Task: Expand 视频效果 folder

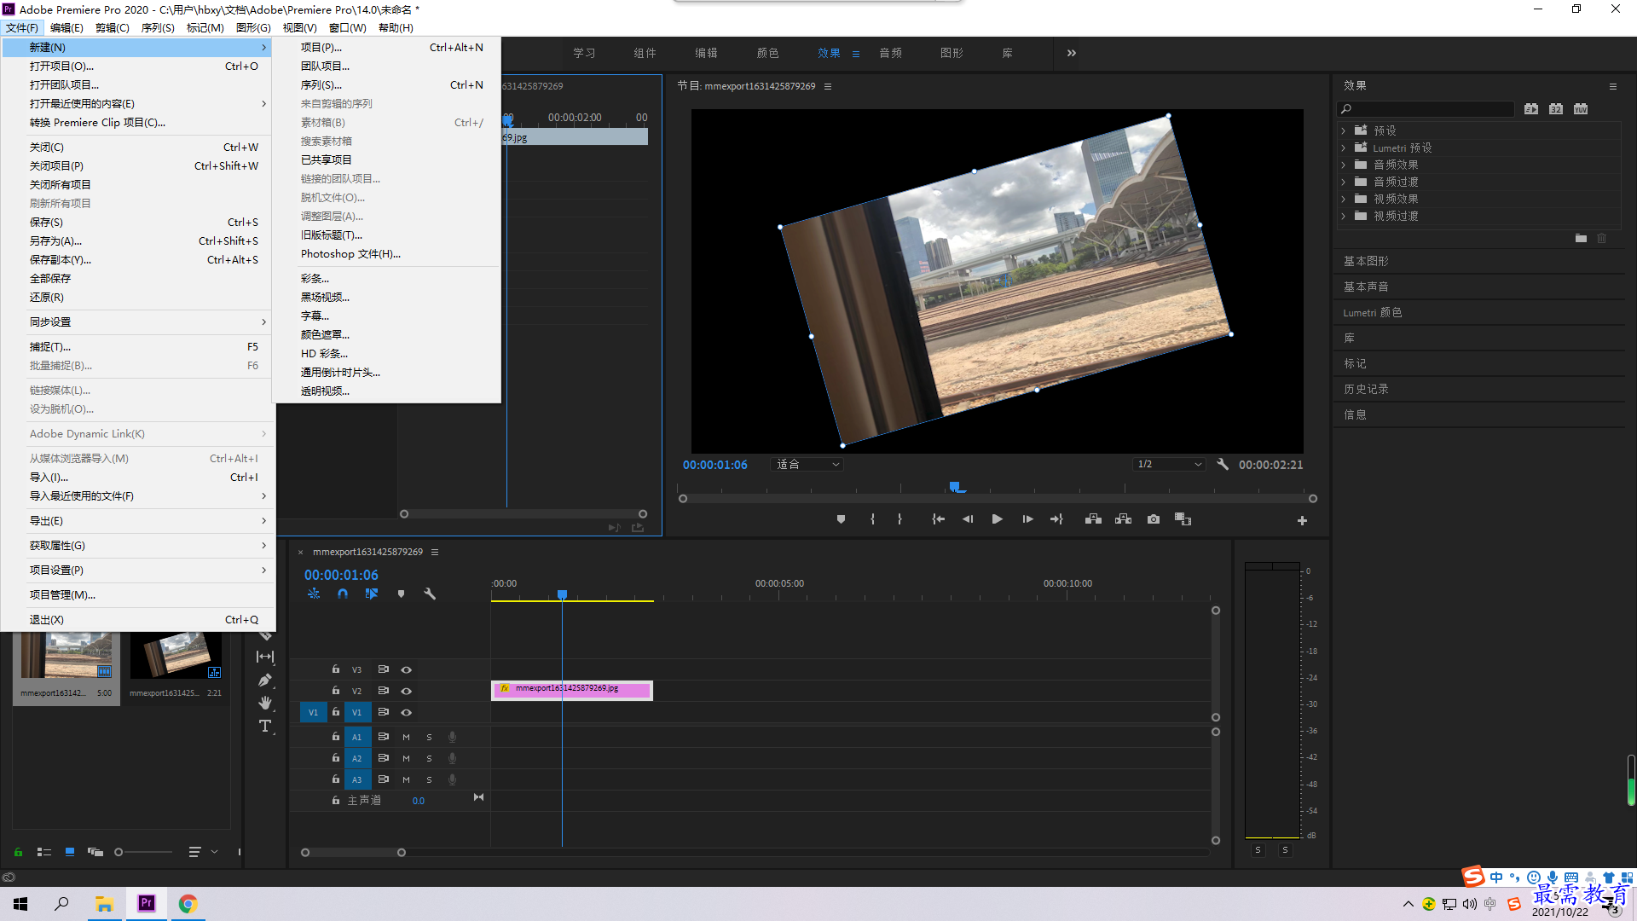Action: click(1344, 199)
